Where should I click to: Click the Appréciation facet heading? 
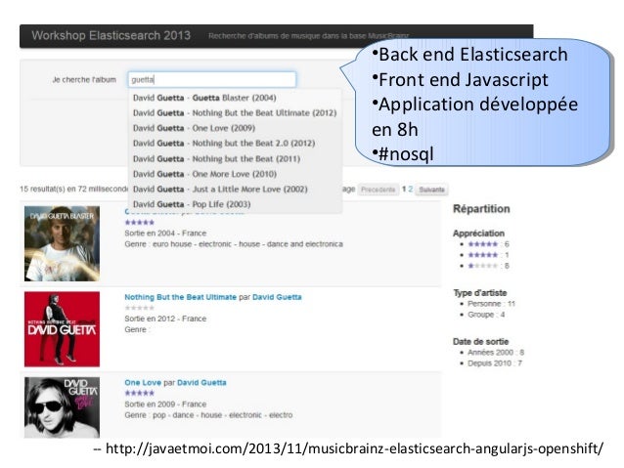[x=478, y=234]
